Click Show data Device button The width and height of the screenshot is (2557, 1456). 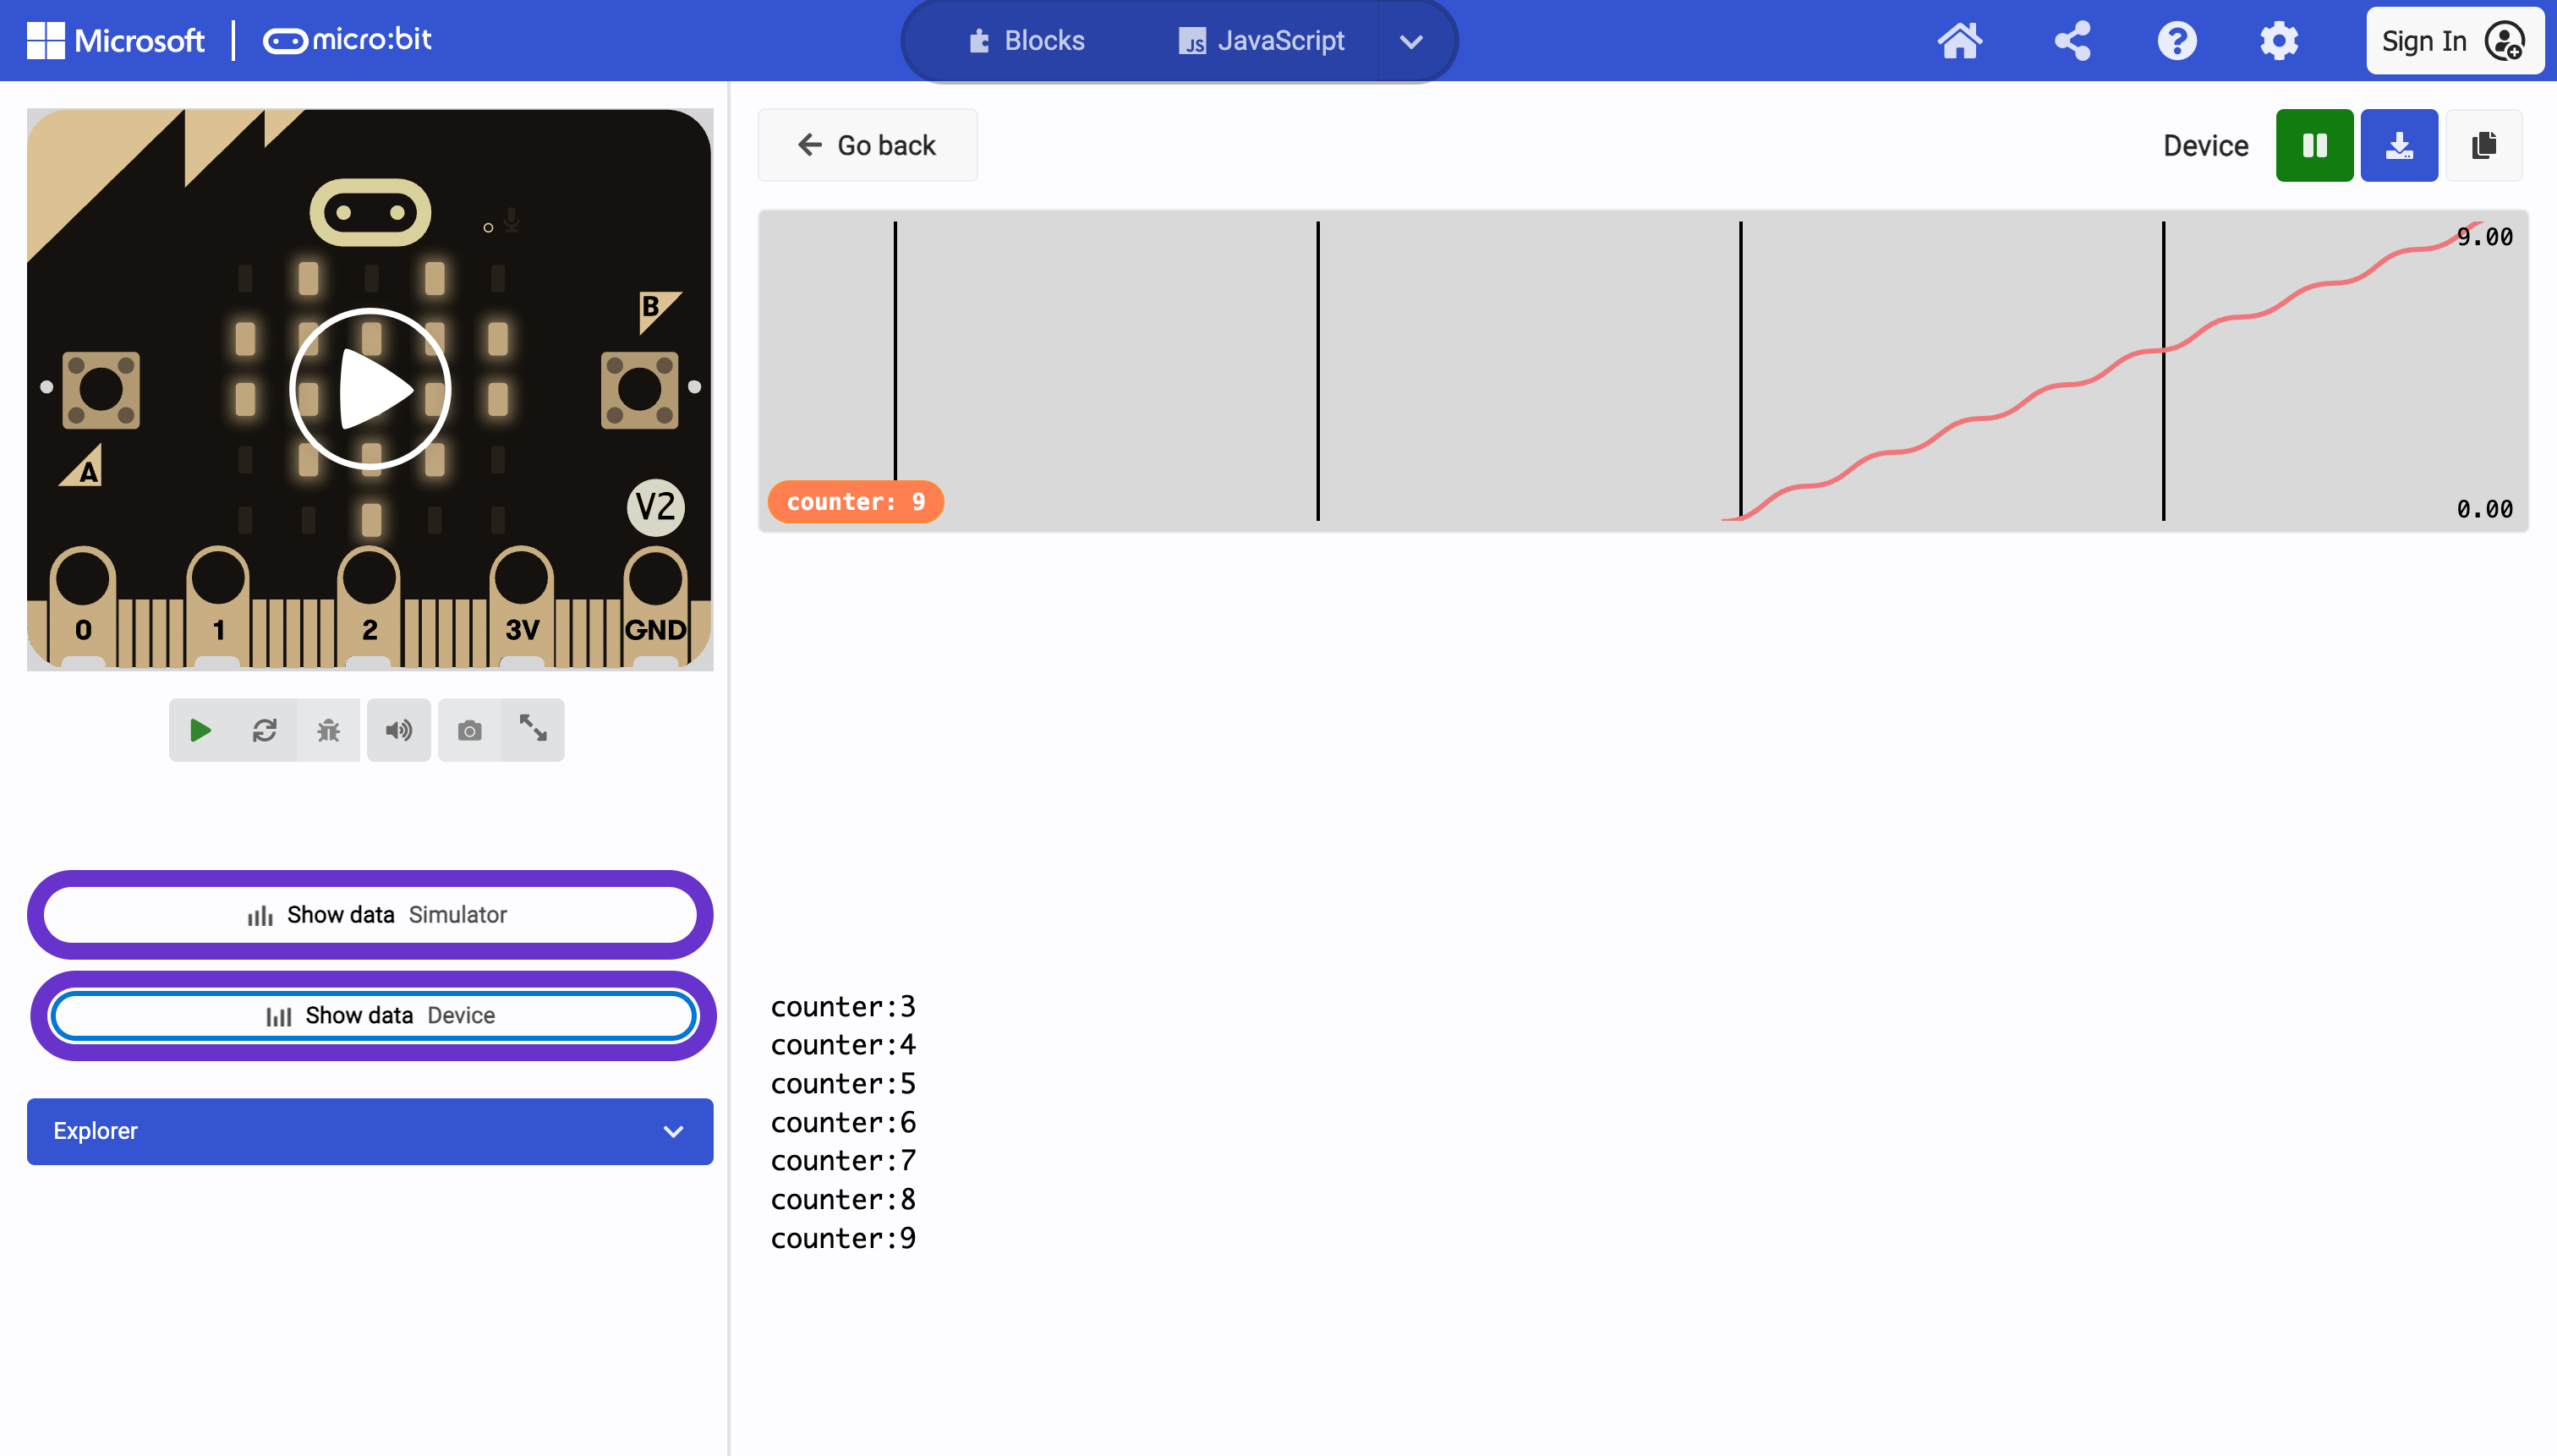[x=372, y=1015]
